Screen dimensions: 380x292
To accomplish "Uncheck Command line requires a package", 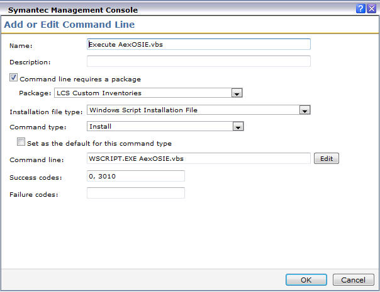I will (13, 78).
